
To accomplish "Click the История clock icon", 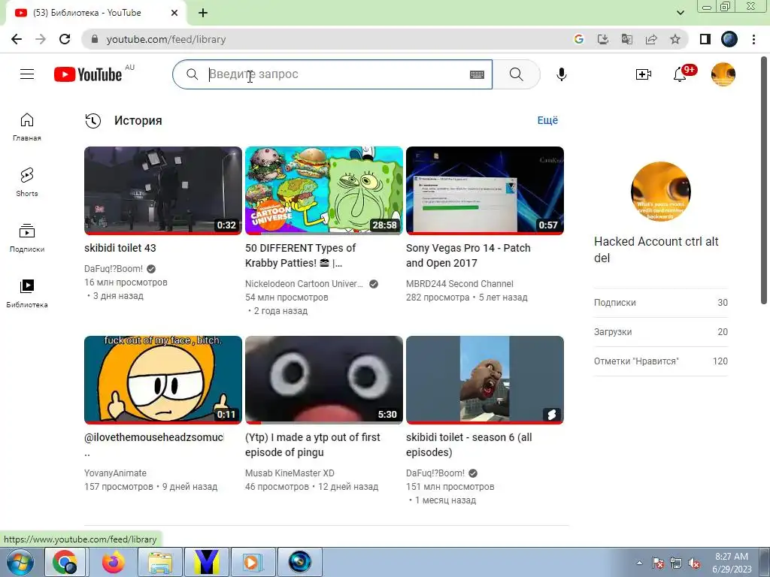I will 92,121.
